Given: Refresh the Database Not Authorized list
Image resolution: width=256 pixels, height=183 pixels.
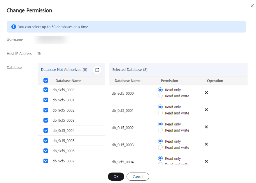Looking at the screenshot, I should (97, 70).
